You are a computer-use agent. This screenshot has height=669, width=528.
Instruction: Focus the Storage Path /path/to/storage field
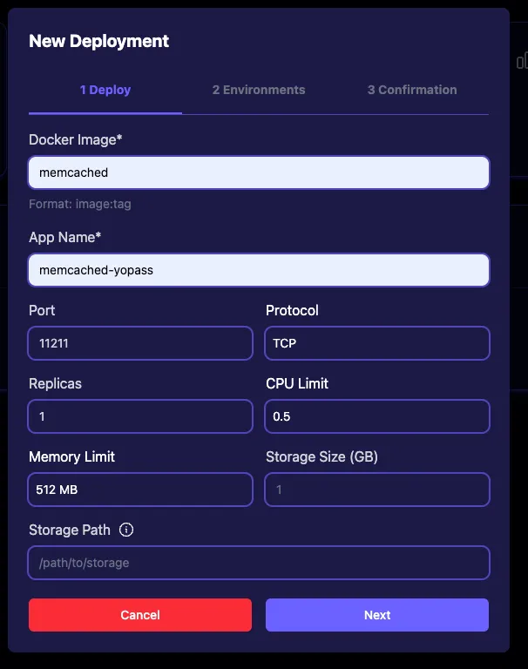tap(259, 563)
